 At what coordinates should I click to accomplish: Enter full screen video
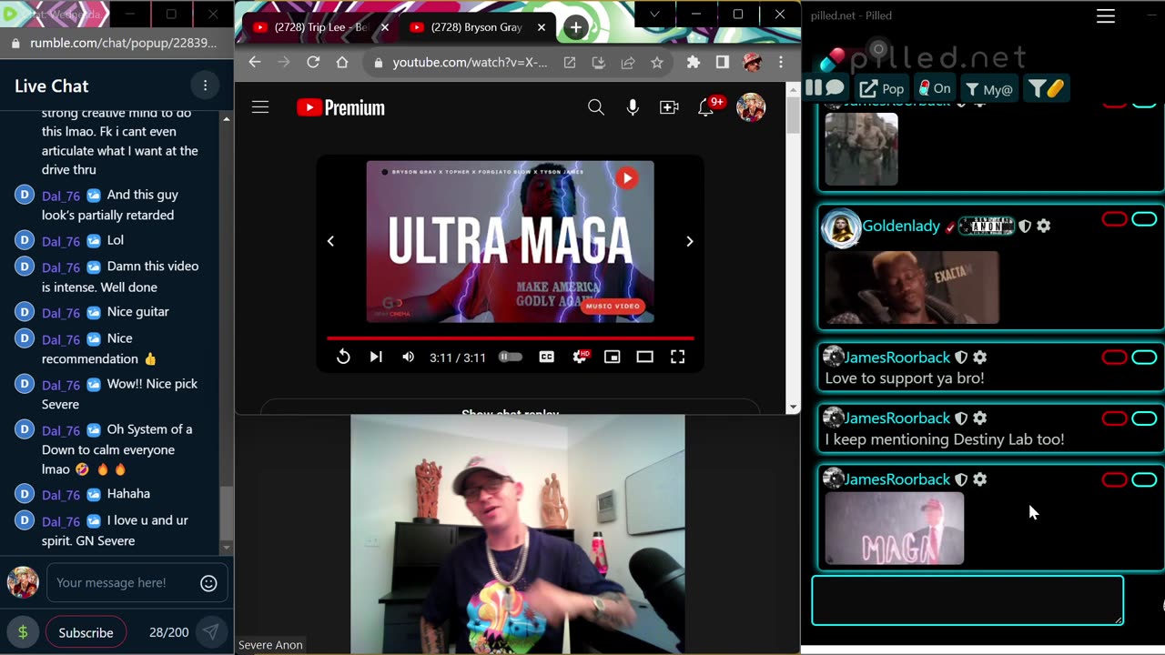point(678,357)
